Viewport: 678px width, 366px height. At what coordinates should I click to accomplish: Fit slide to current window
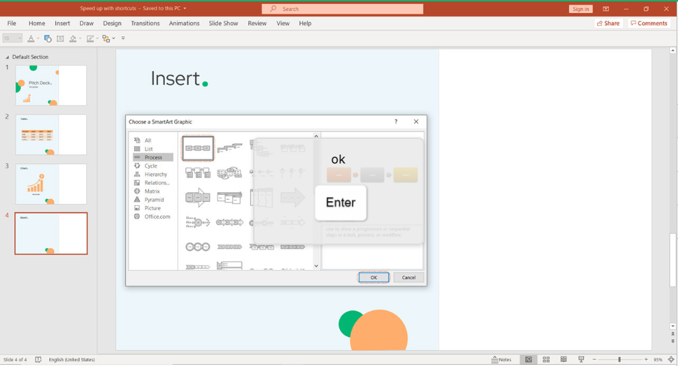671,360
